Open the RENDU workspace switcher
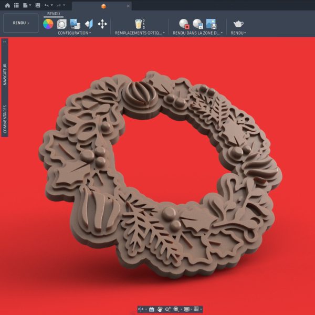 point(21,23)
